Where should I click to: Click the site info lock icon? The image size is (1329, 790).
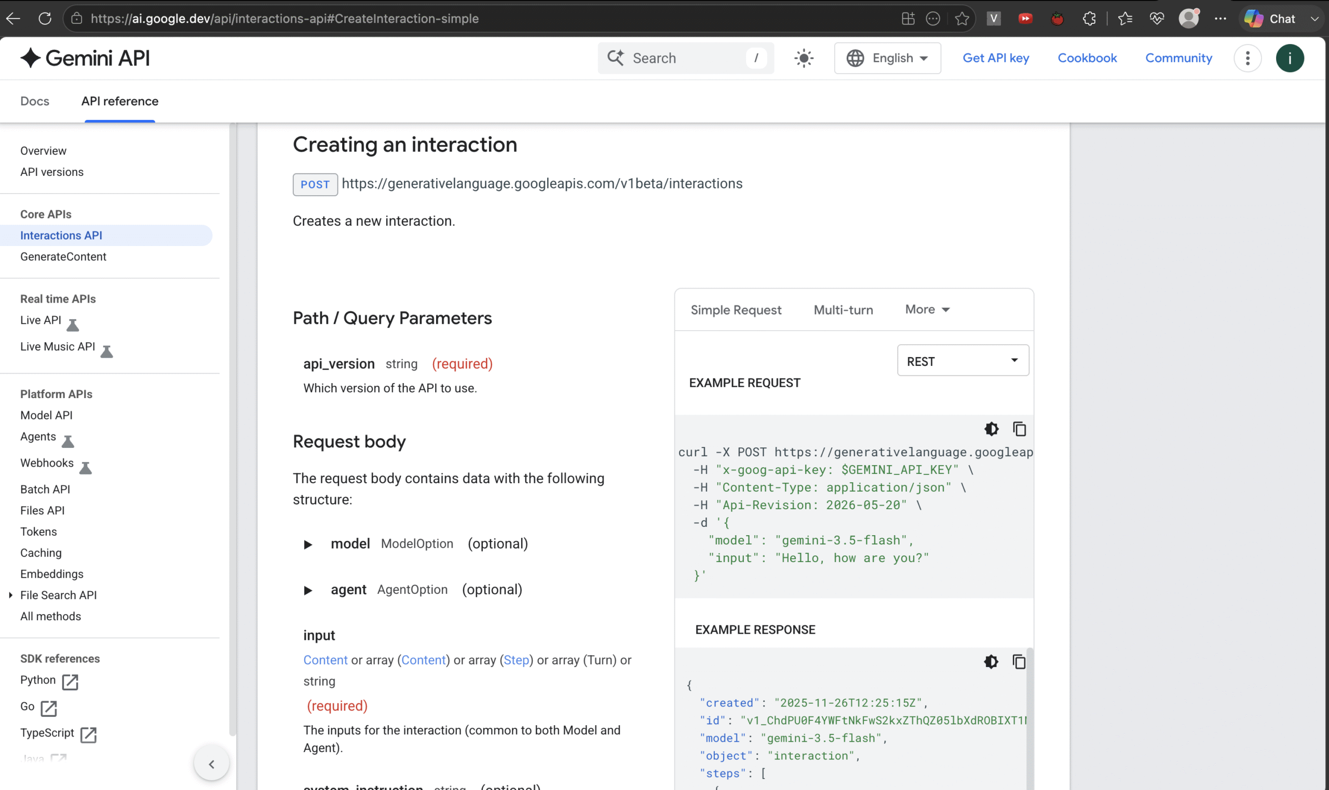(x=77, y=19)
